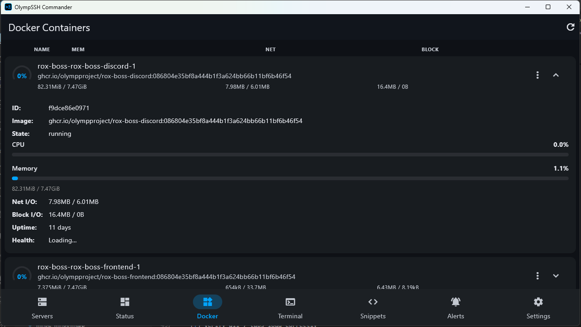The height and width of the screenshot is (327, 581).
Task: Click the Docker Containers heading
Action: [49, 27]
